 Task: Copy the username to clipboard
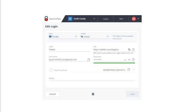(x=88, y=60)
